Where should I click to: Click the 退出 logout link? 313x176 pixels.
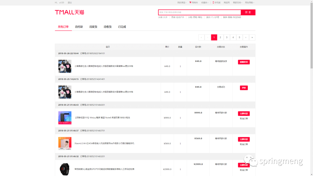[70, 3]
